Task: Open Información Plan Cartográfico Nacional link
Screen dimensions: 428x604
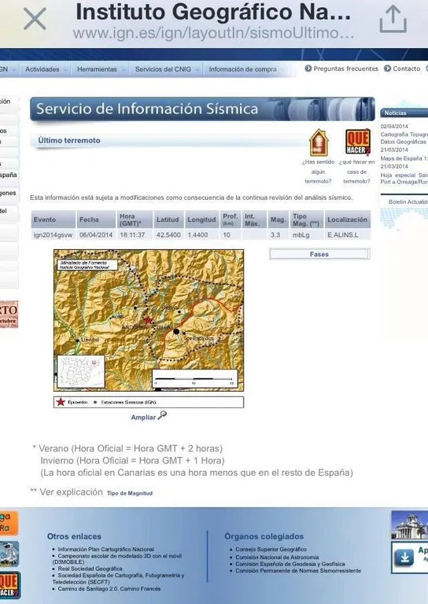Action: pyautogui.click(x=106, y=549)
